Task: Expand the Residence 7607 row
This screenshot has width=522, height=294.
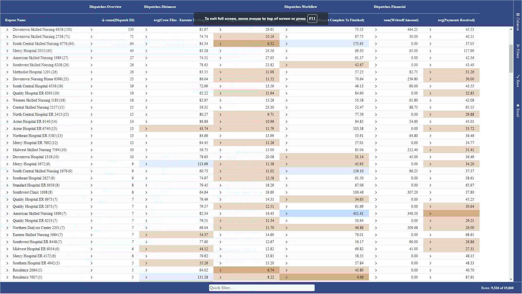Action: tap(7, 277)
